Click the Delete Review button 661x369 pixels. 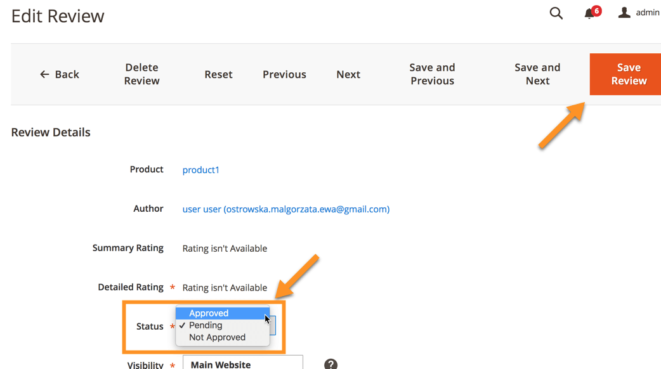[141, 74]
